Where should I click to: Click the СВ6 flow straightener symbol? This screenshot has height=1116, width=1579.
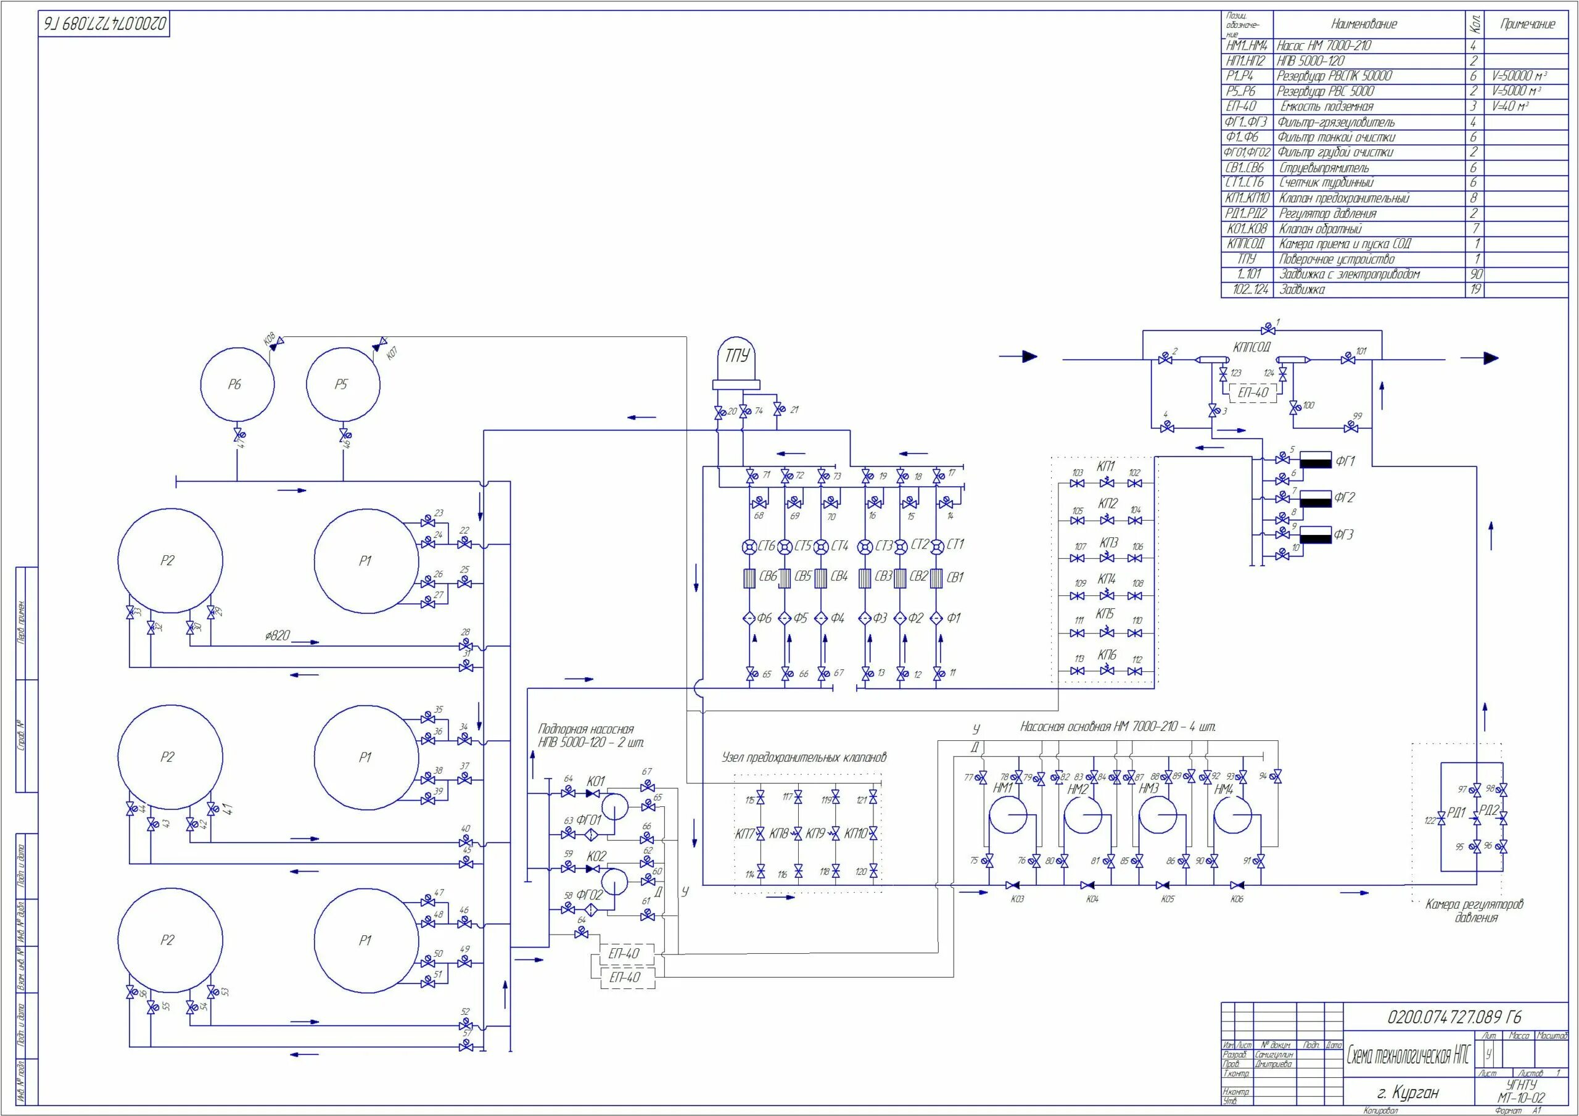749,577
